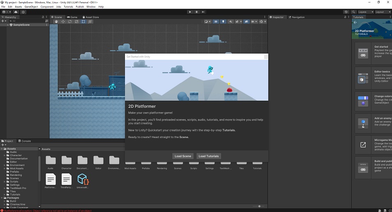Open the Hierarchy create plus dropdown
392x212 pixels.
[x=4, y=21]
